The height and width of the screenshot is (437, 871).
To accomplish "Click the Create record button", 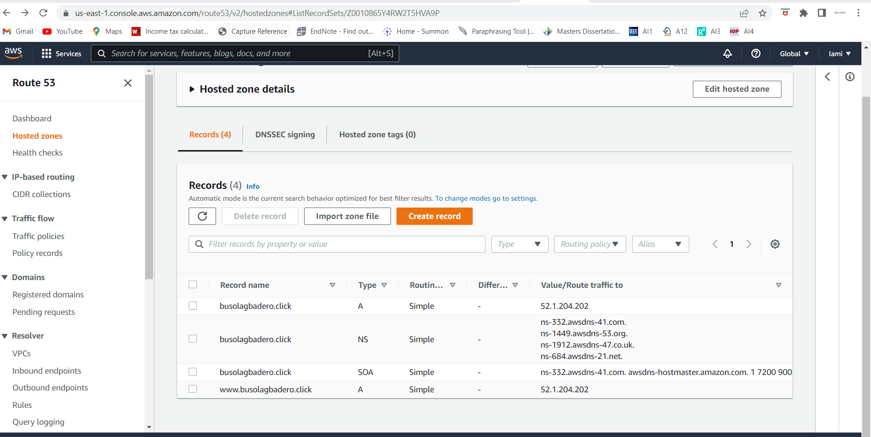I will (x=434, y=216).
